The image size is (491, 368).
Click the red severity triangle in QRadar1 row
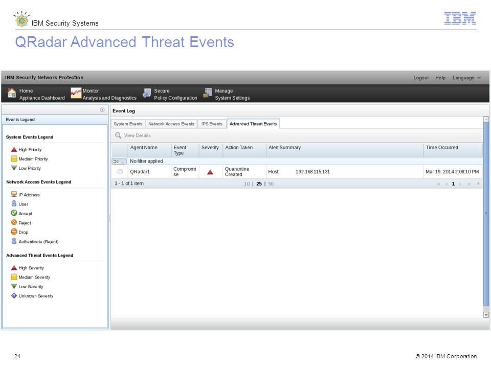[x=210, y=172]
